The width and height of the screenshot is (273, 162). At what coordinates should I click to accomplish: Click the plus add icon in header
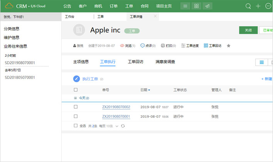click(258, 6)
